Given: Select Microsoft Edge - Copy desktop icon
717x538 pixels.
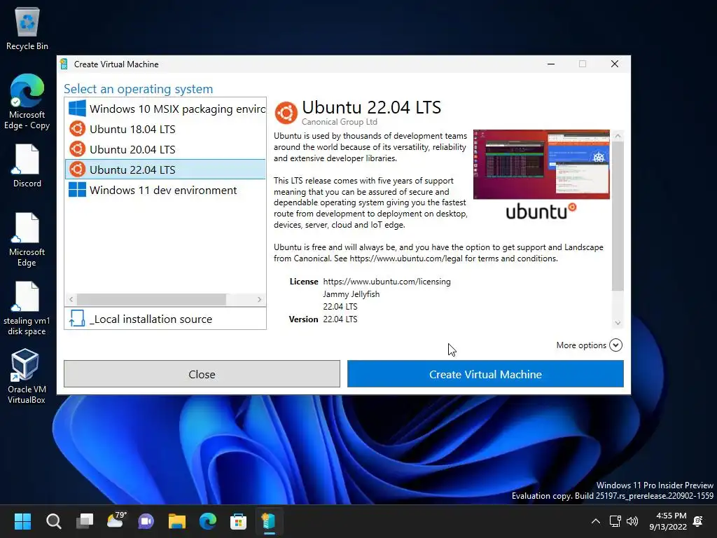Looking at the screenshot, I should (x=27, y=102).
